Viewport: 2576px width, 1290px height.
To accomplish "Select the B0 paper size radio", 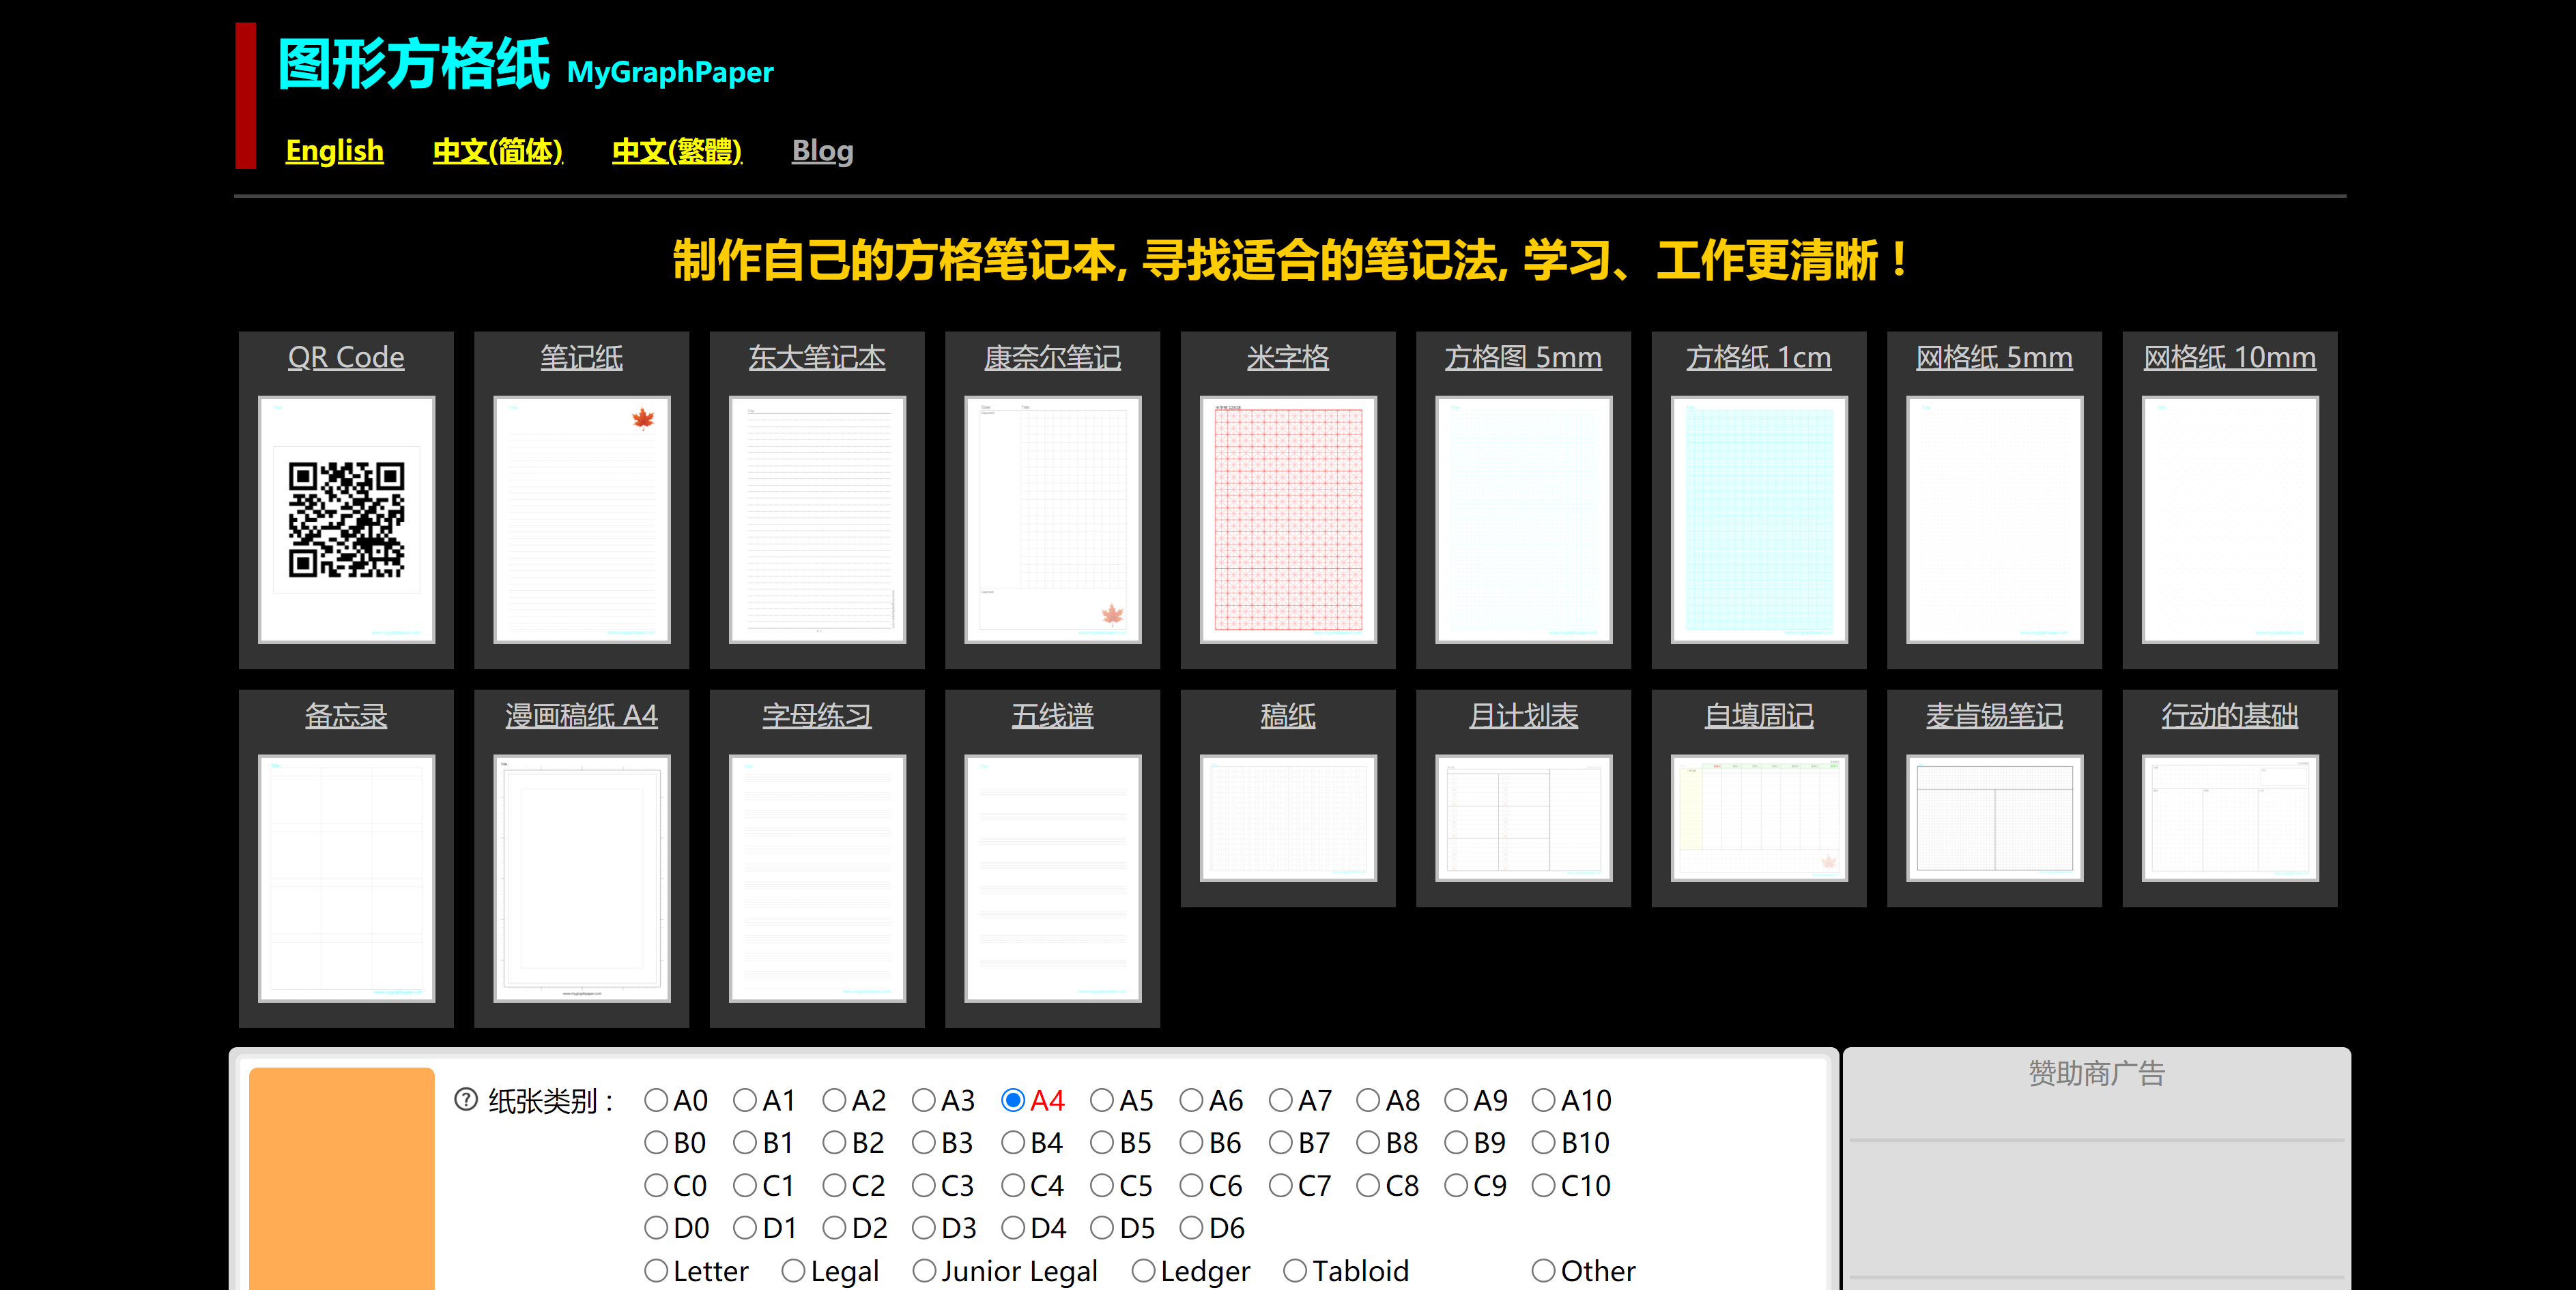I will tap(656, 1142).
